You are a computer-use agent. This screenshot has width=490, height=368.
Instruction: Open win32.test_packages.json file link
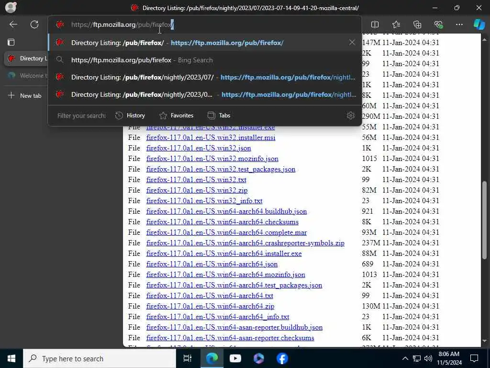[221, 169]
